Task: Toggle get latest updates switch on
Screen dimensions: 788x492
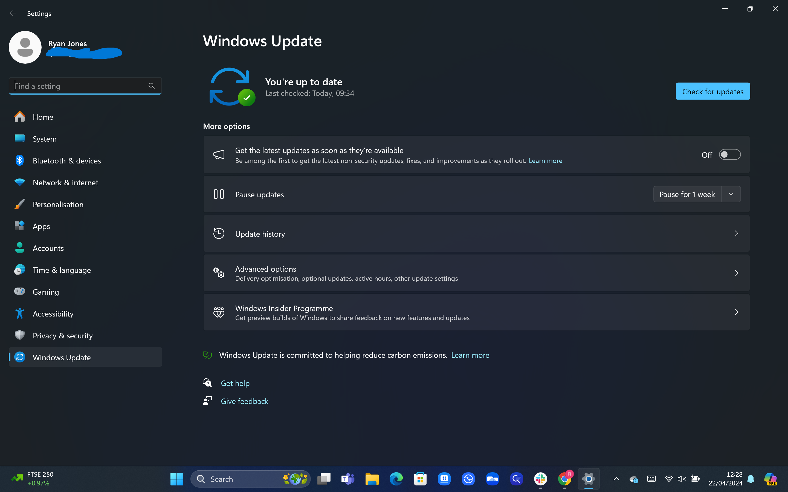Action: coord(730,154)
